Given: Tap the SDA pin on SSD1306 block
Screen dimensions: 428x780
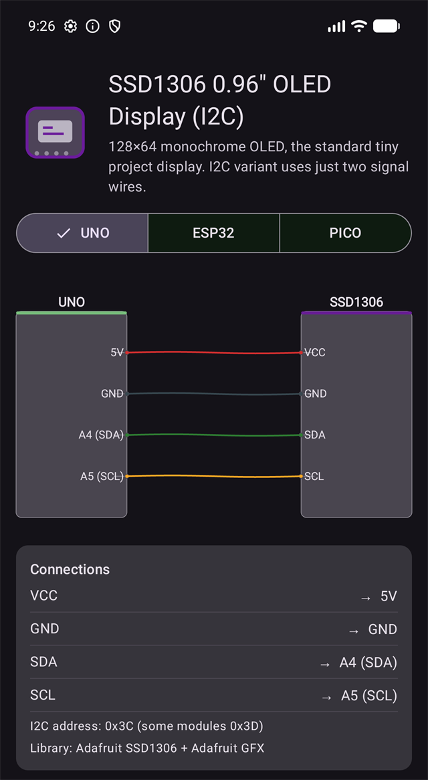Looking at the screenshot, I should [315, 435].
